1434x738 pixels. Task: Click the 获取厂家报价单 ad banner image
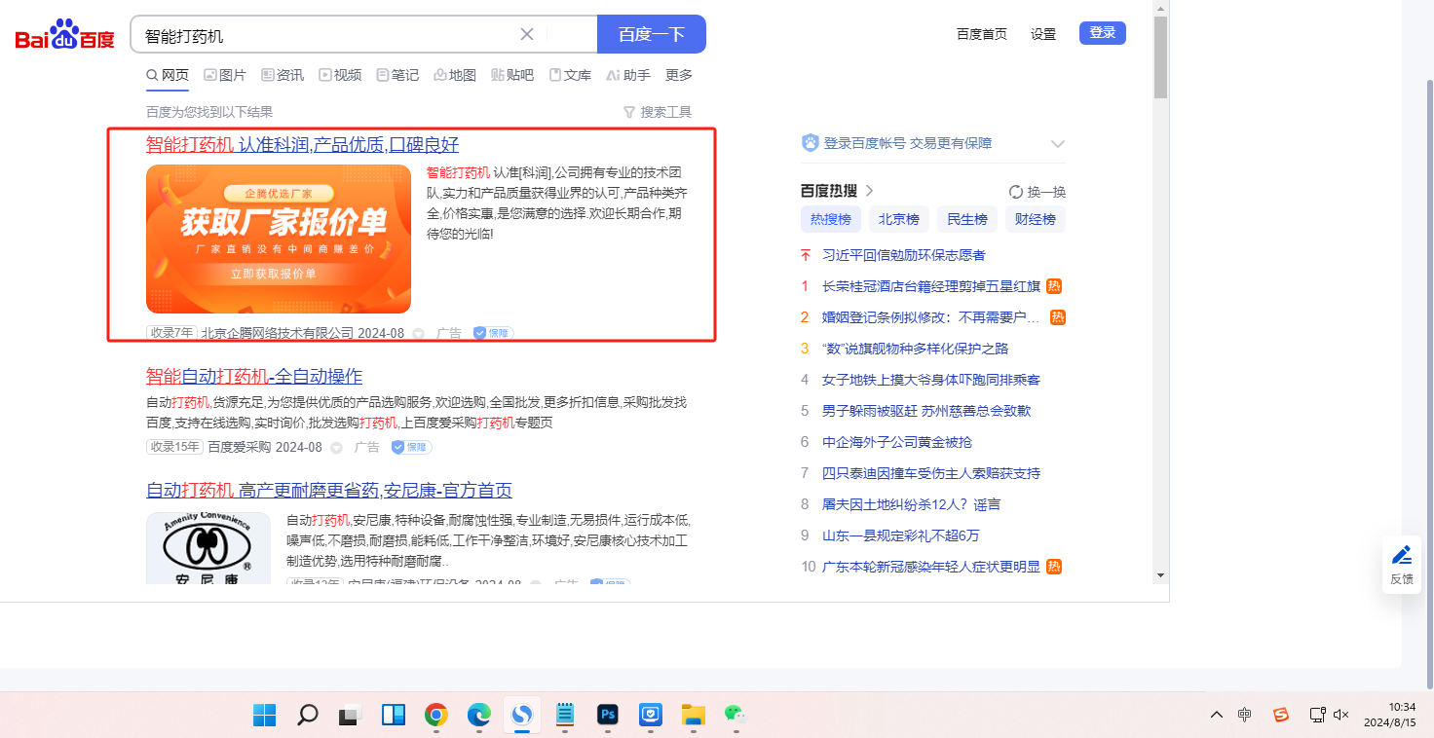tap(279, 239)
